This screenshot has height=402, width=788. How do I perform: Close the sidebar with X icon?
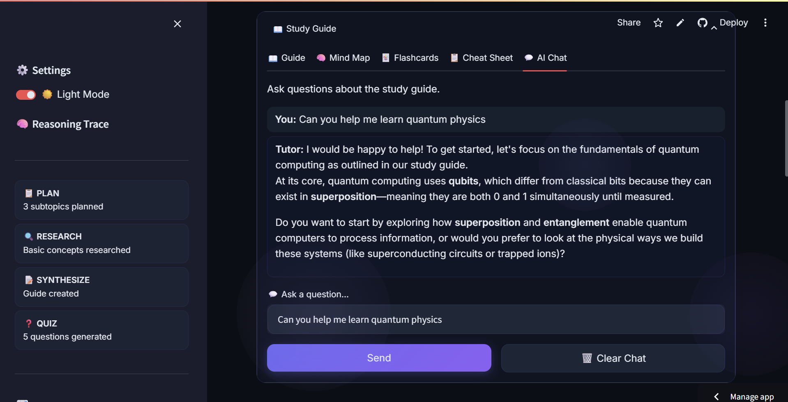pos(177,24)
